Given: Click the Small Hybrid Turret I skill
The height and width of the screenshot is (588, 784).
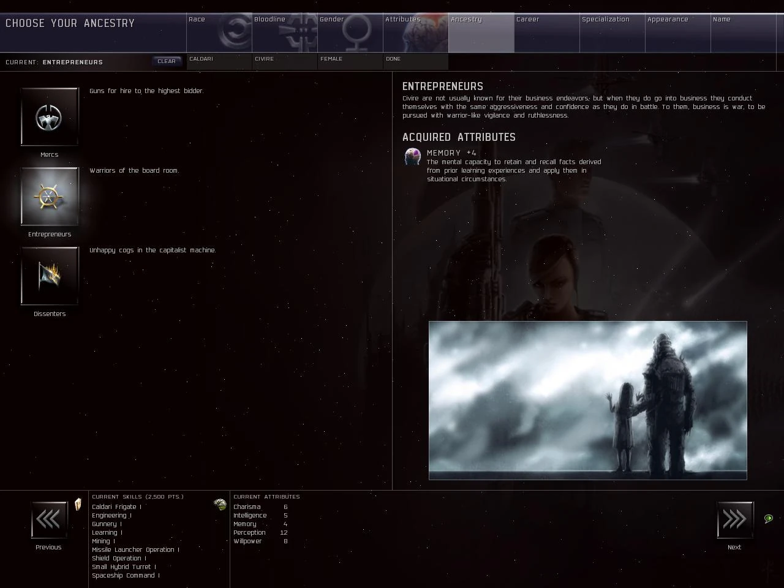Looking at the screenshot, I should point(124,567).
